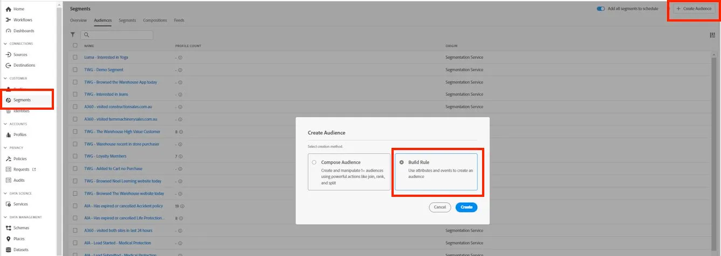
Task: Open TWG - Browsed the Warehouse App today
Action: [121, 82]
